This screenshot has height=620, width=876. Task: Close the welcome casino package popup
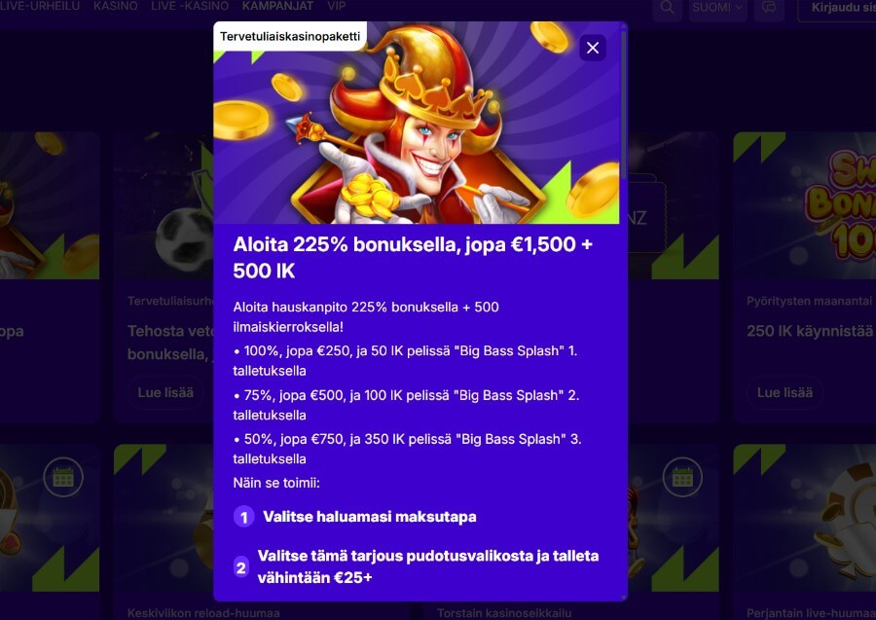[593, 48]
